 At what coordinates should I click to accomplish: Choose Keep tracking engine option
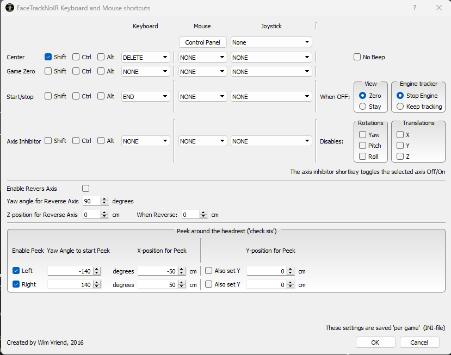coord(400,107)
